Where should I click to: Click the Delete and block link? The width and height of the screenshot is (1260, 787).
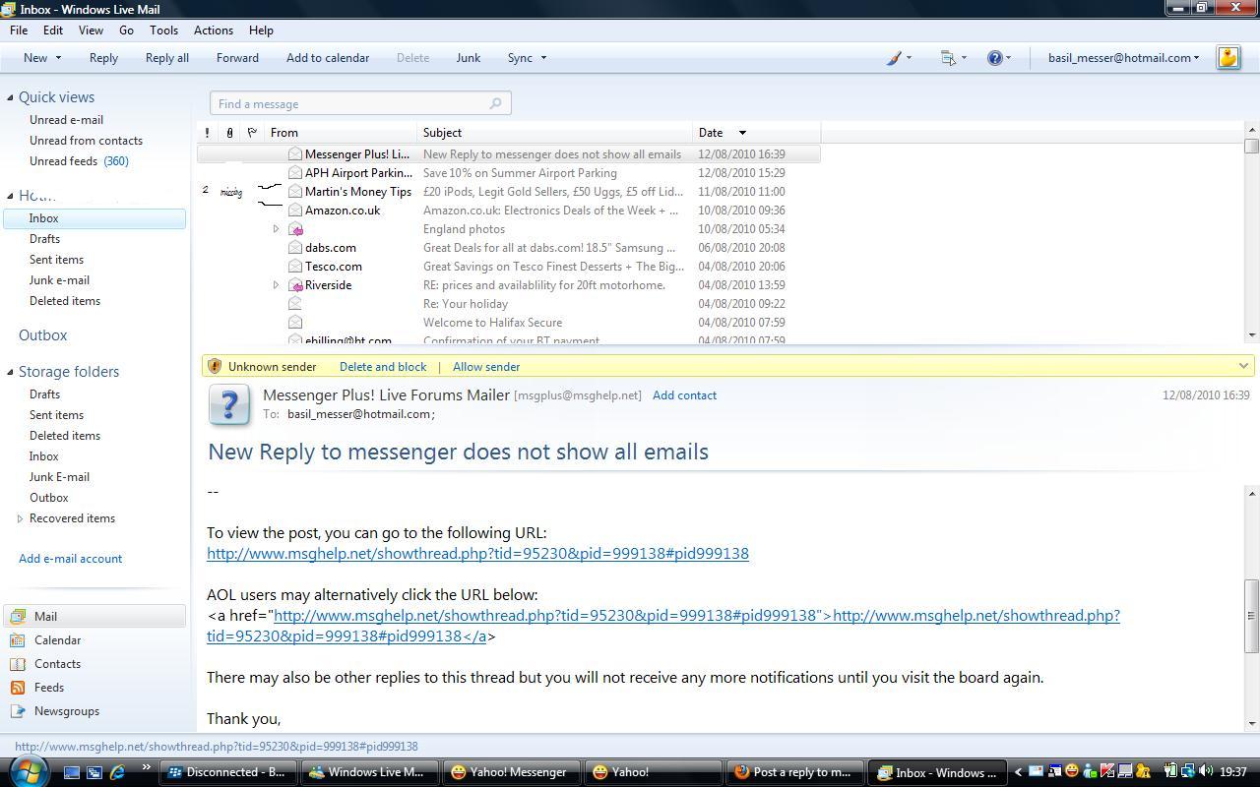tap(382, 367)
